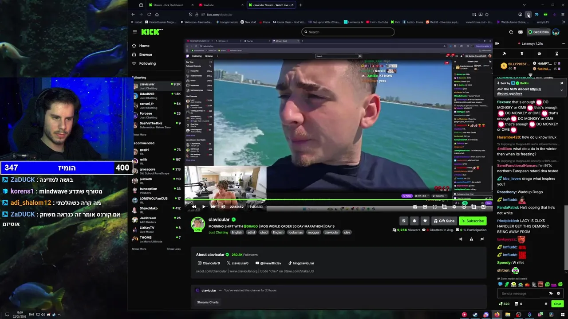Open the Kick logo homepage
This screenshot has height=319, width=568.
(x=152, y=32)
